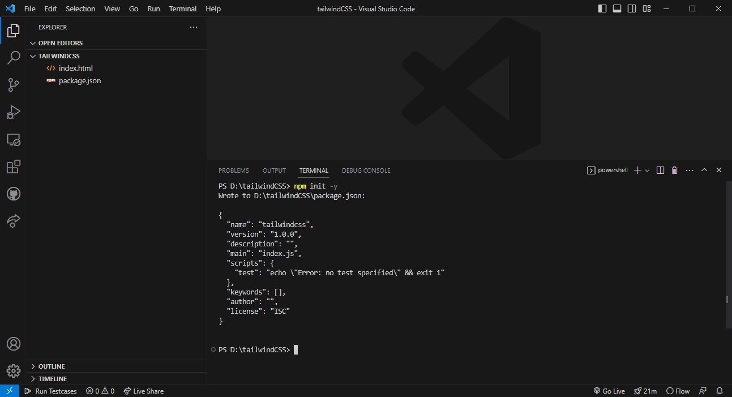Click the Manage gear icon
The image size is (732, 397).
click(14, 370)
